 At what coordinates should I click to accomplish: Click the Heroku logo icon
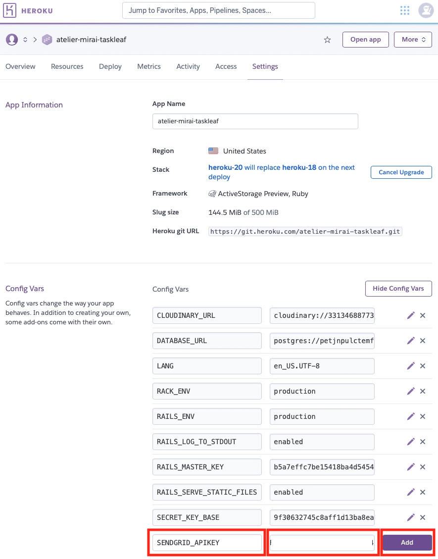9,10
